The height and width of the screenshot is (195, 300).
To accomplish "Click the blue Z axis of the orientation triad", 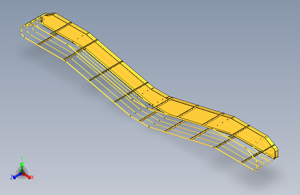I will [17, 176].
